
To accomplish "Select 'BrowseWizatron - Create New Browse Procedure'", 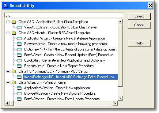I will tap(60, 93).
